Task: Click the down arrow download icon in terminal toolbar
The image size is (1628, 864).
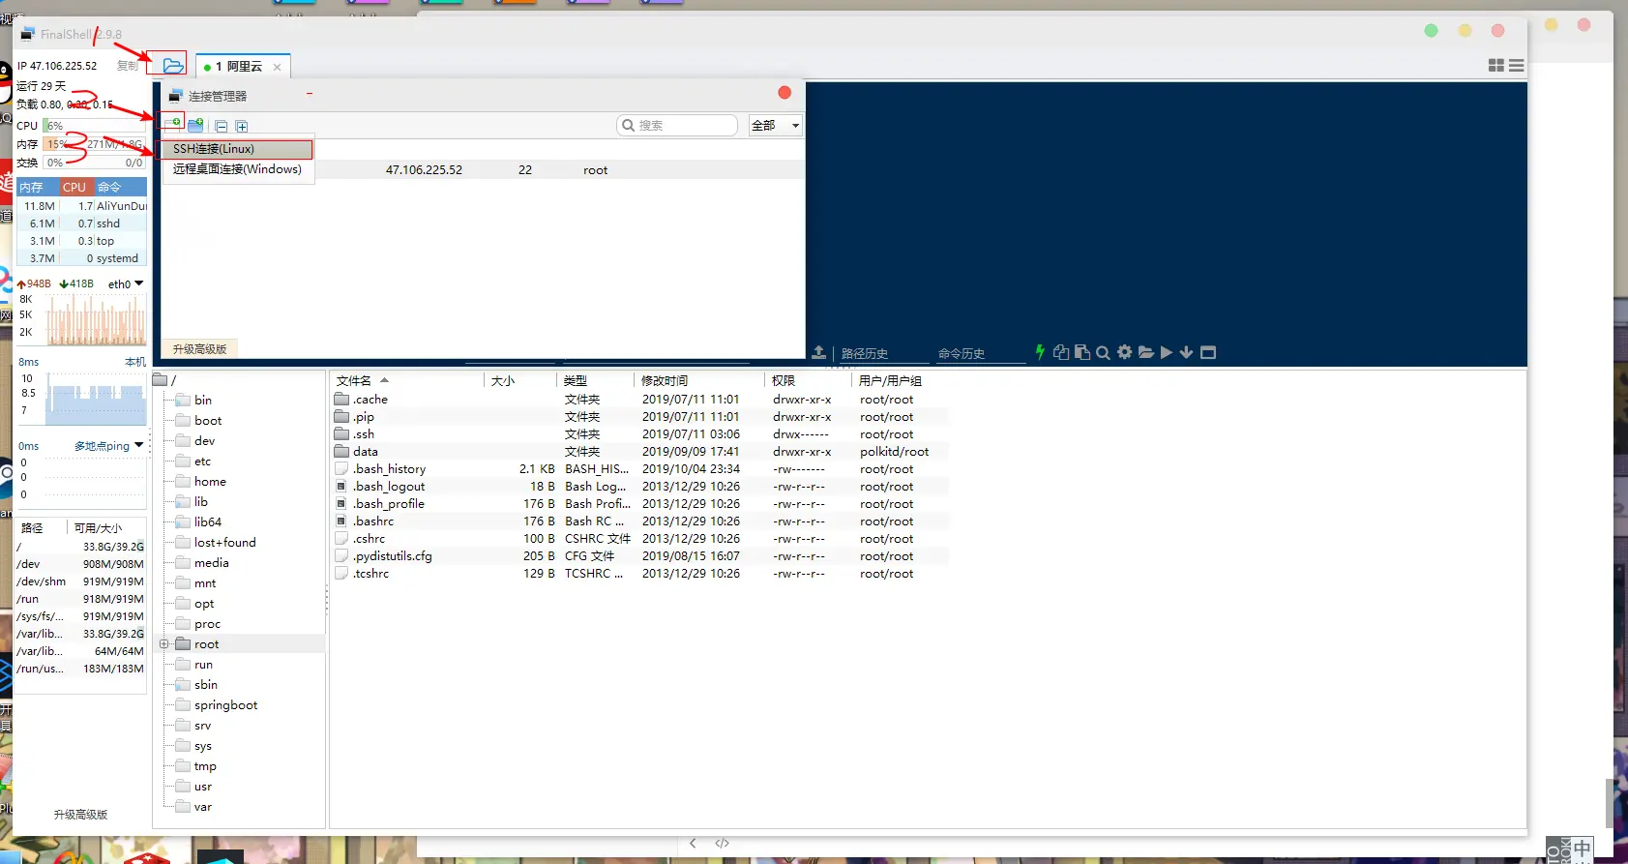Action: (1186, 352)
